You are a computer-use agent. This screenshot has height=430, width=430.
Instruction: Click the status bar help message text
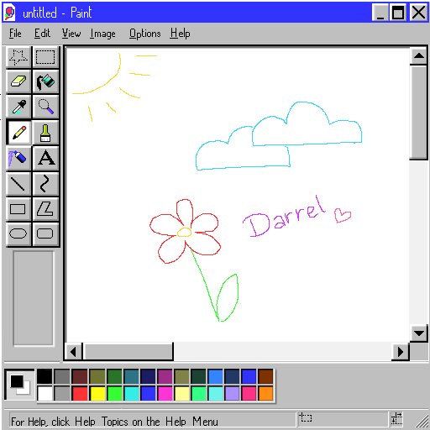(114, 422)
